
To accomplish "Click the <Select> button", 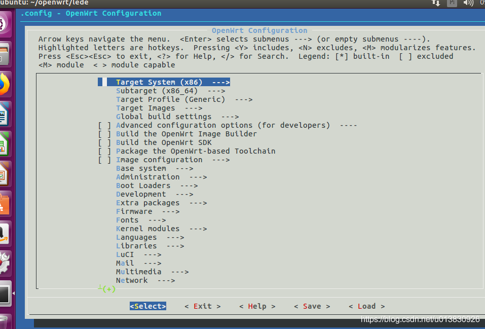I will click(x=148, y=306).
